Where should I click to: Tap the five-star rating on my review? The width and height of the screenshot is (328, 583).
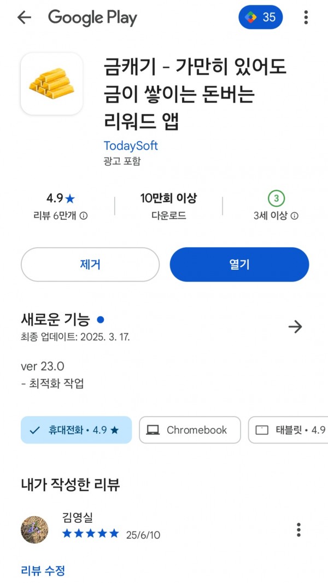(91, 534)
